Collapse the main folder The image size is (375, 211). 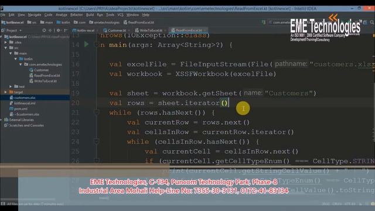(x=11, y=53)
